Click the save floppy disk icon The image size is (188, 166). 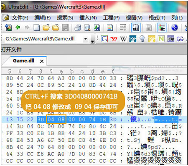click(x=65, y=28)
